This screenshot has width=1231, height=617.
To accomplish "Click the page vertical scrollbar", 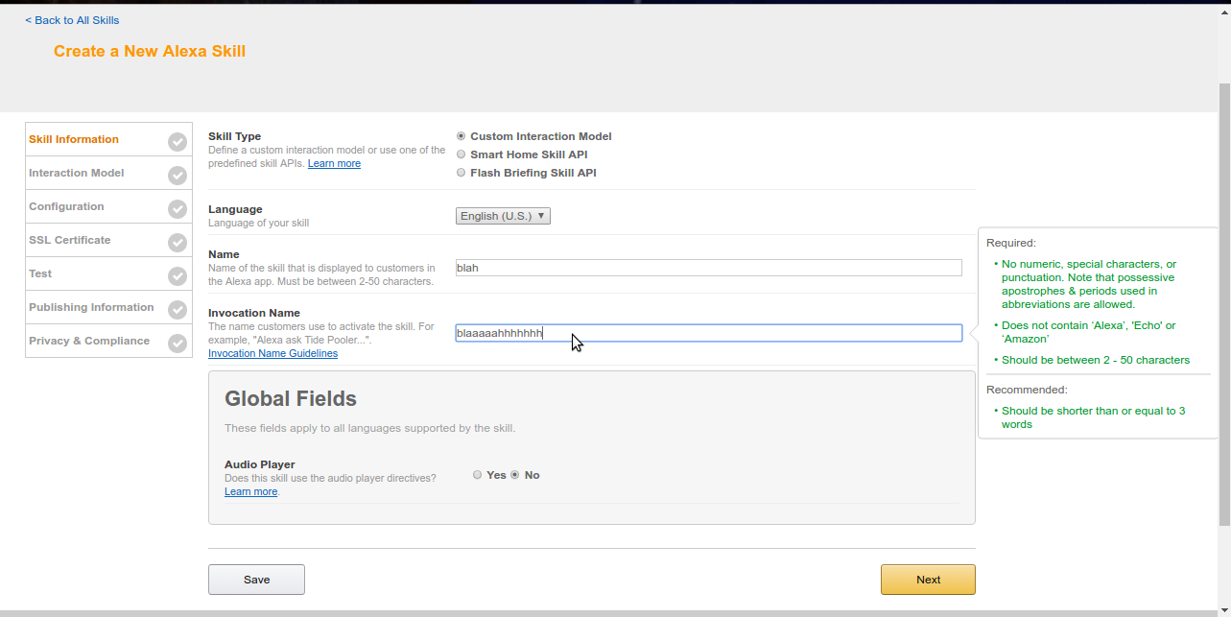I will point(1223,304).
